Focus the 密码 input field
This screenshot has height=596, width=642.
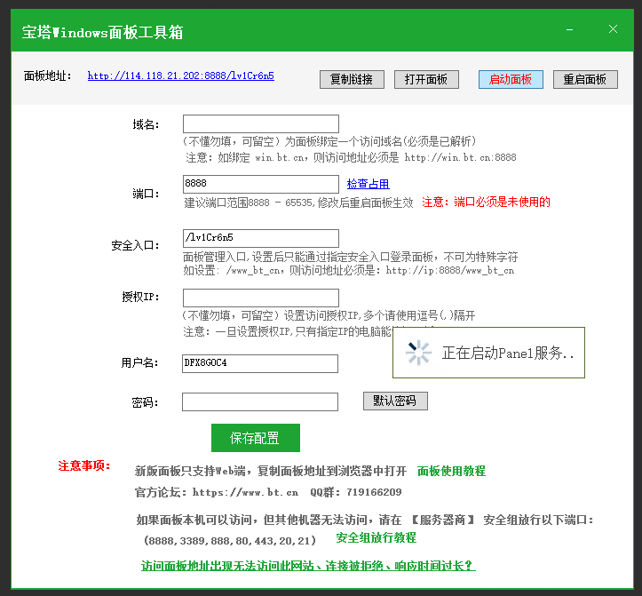pyautogui.click(x=260, y=401)
